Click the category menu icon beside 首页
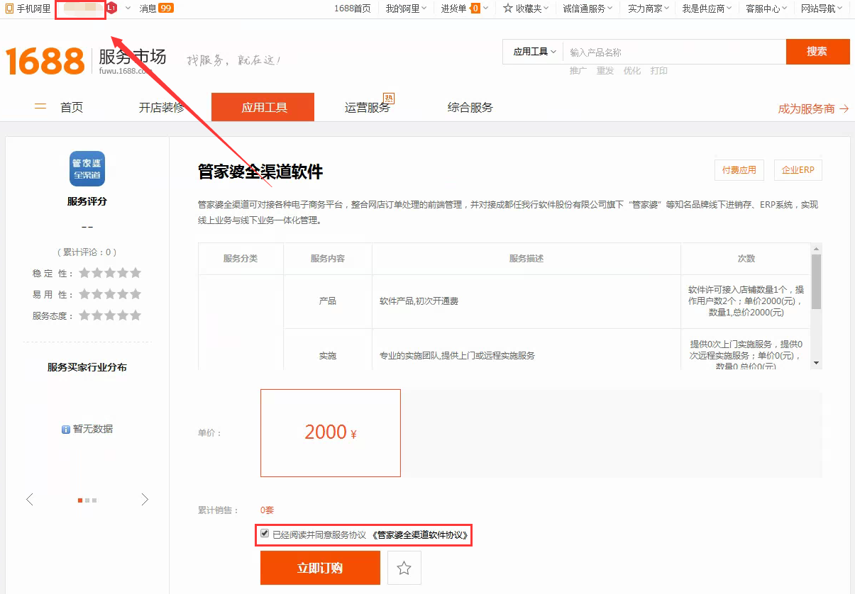Image resolution: width=855 pixels, height=594 pixels. tap(40, 107)
